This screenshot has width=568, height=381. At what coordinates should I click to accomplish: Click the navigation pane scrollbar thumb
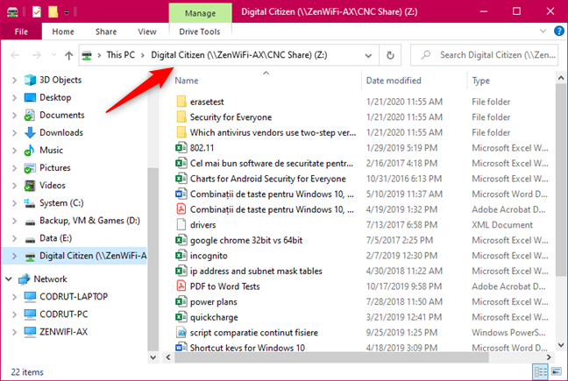(x=153, y=258)
